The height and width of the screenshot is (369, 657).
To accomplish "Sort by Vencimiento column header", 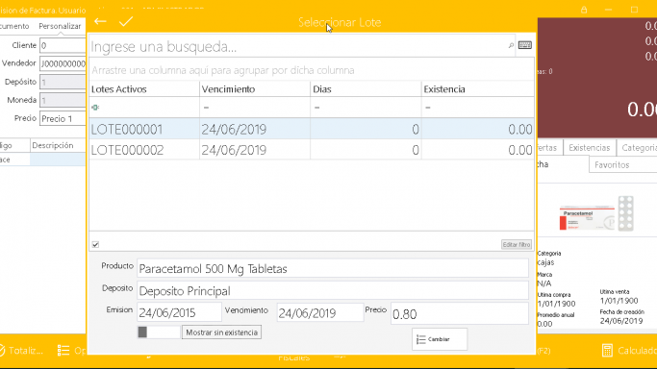I will pos(255,89).
